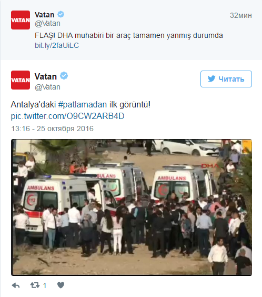Open the ambulance scene image
The height and width of the screenshot is (297, 262).
click(x=132, y=207)
